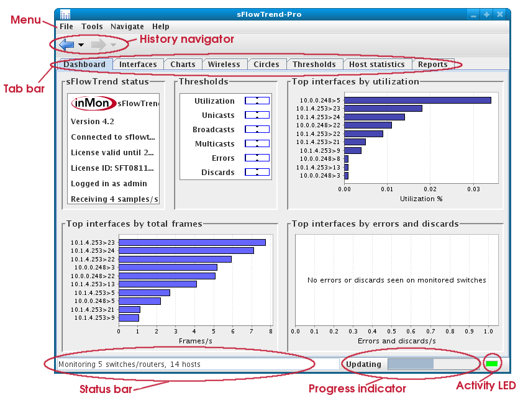
Task: Click the 10.1.4.253>9 utilization bar
Action: tap(353, 151)
